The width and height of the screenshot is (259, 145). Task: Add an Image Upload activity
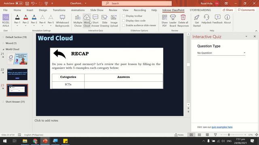pyautogui.click(x=114, y=21)
